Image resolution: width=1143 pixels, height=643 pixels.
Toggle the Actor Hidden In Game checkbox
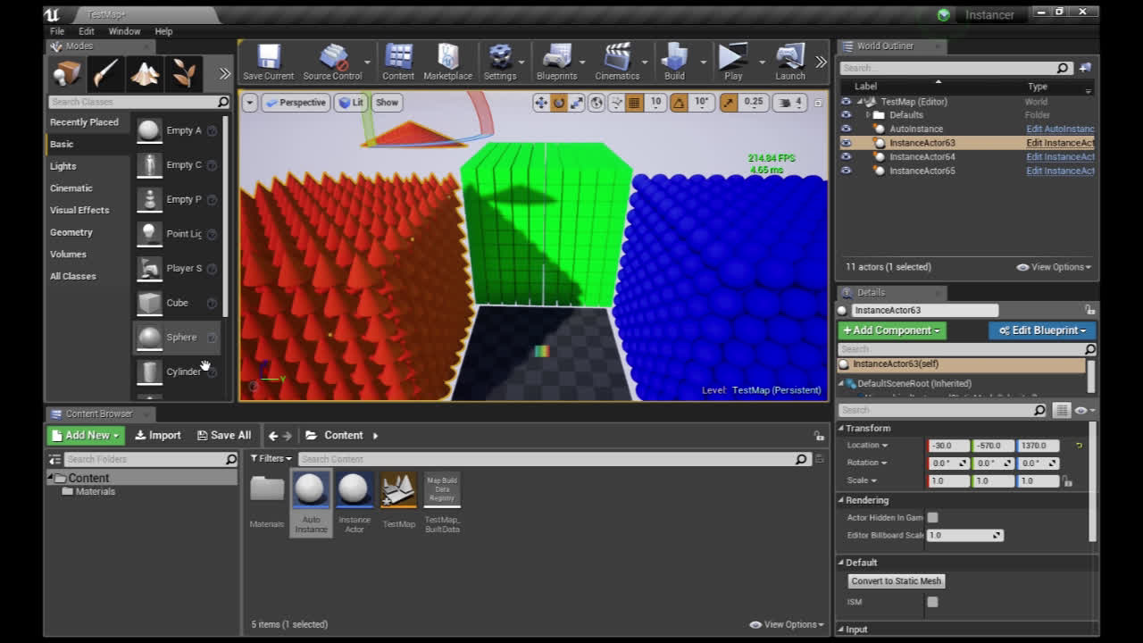932,518
